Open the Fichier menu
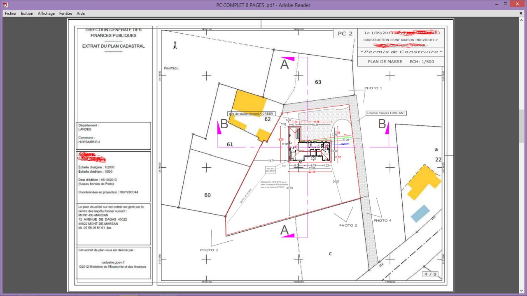This screenshot has height=296, width=527. [x=11, y=14]
